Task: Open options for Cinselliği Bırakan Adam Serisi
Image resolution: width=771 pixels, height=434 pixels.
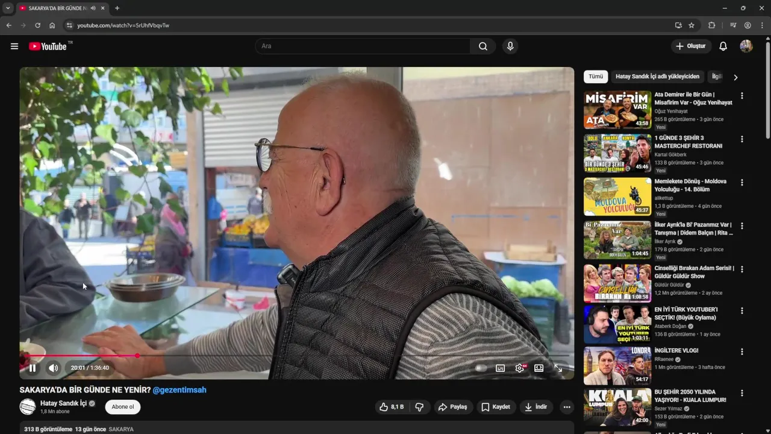Action: click(x=742, y=269)
